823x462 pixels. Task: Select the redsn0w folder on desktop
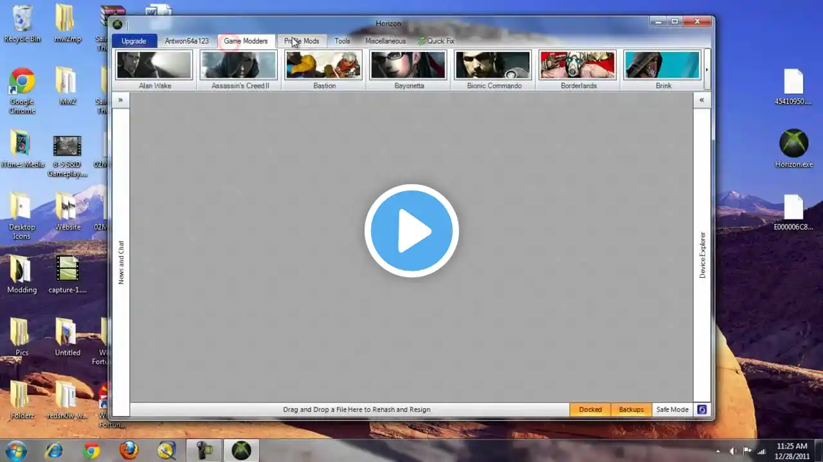[67, 400]
